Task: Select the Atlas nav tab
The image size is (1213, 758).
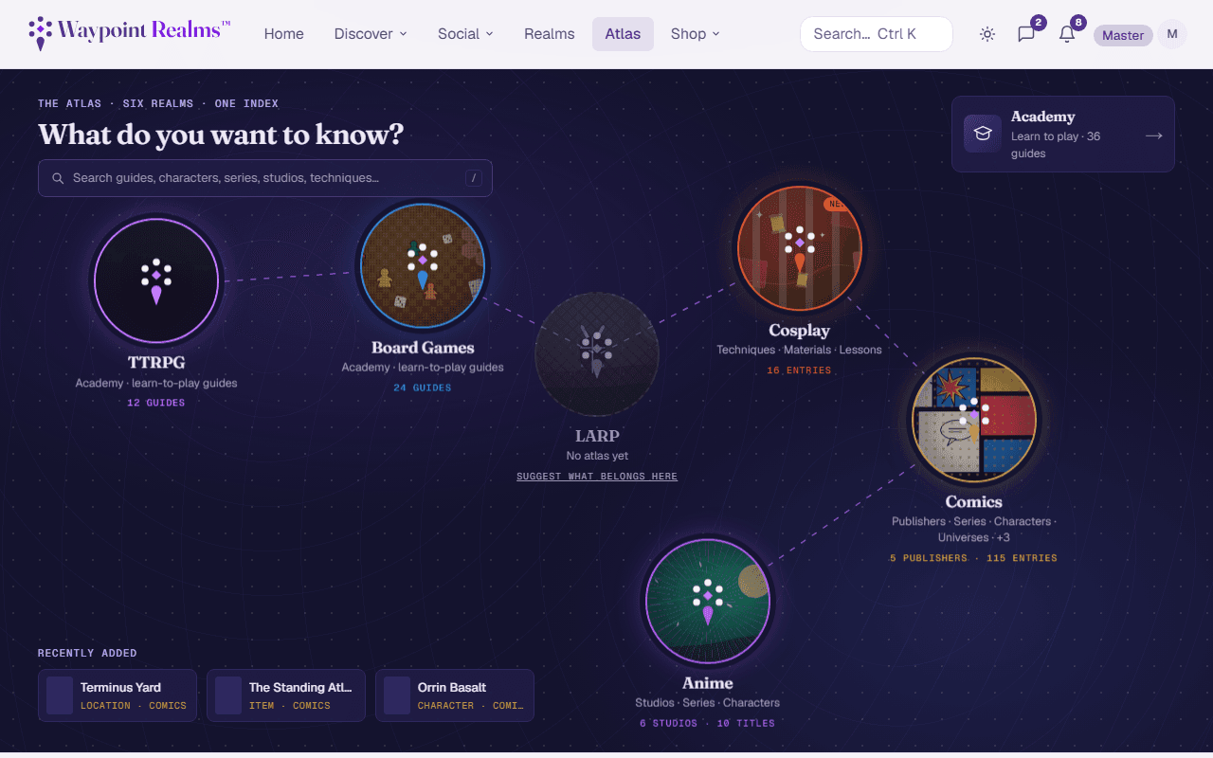Action: click(x=623, y=34)
